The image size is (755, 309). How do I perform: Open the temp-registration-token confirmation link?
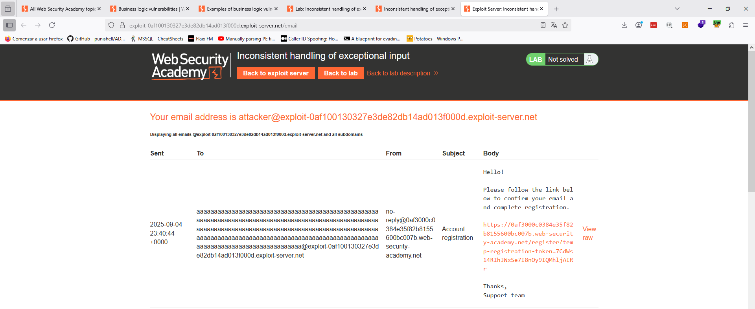click(528, 242)
